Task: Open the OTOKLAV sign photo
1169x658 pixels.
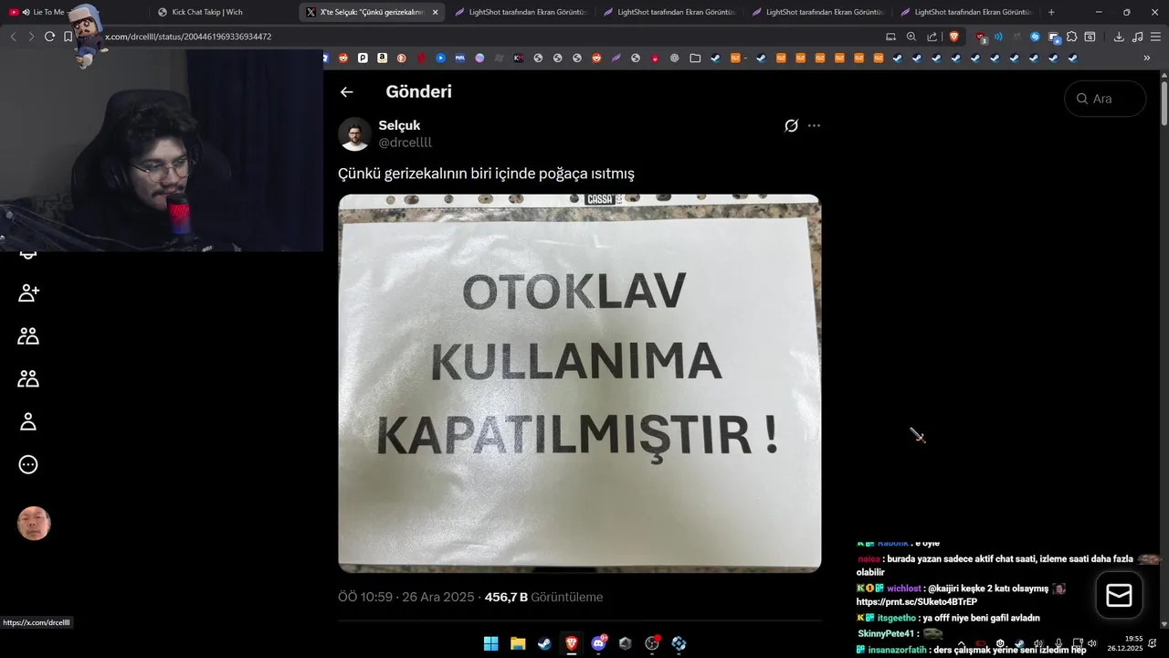Action: 580,384
